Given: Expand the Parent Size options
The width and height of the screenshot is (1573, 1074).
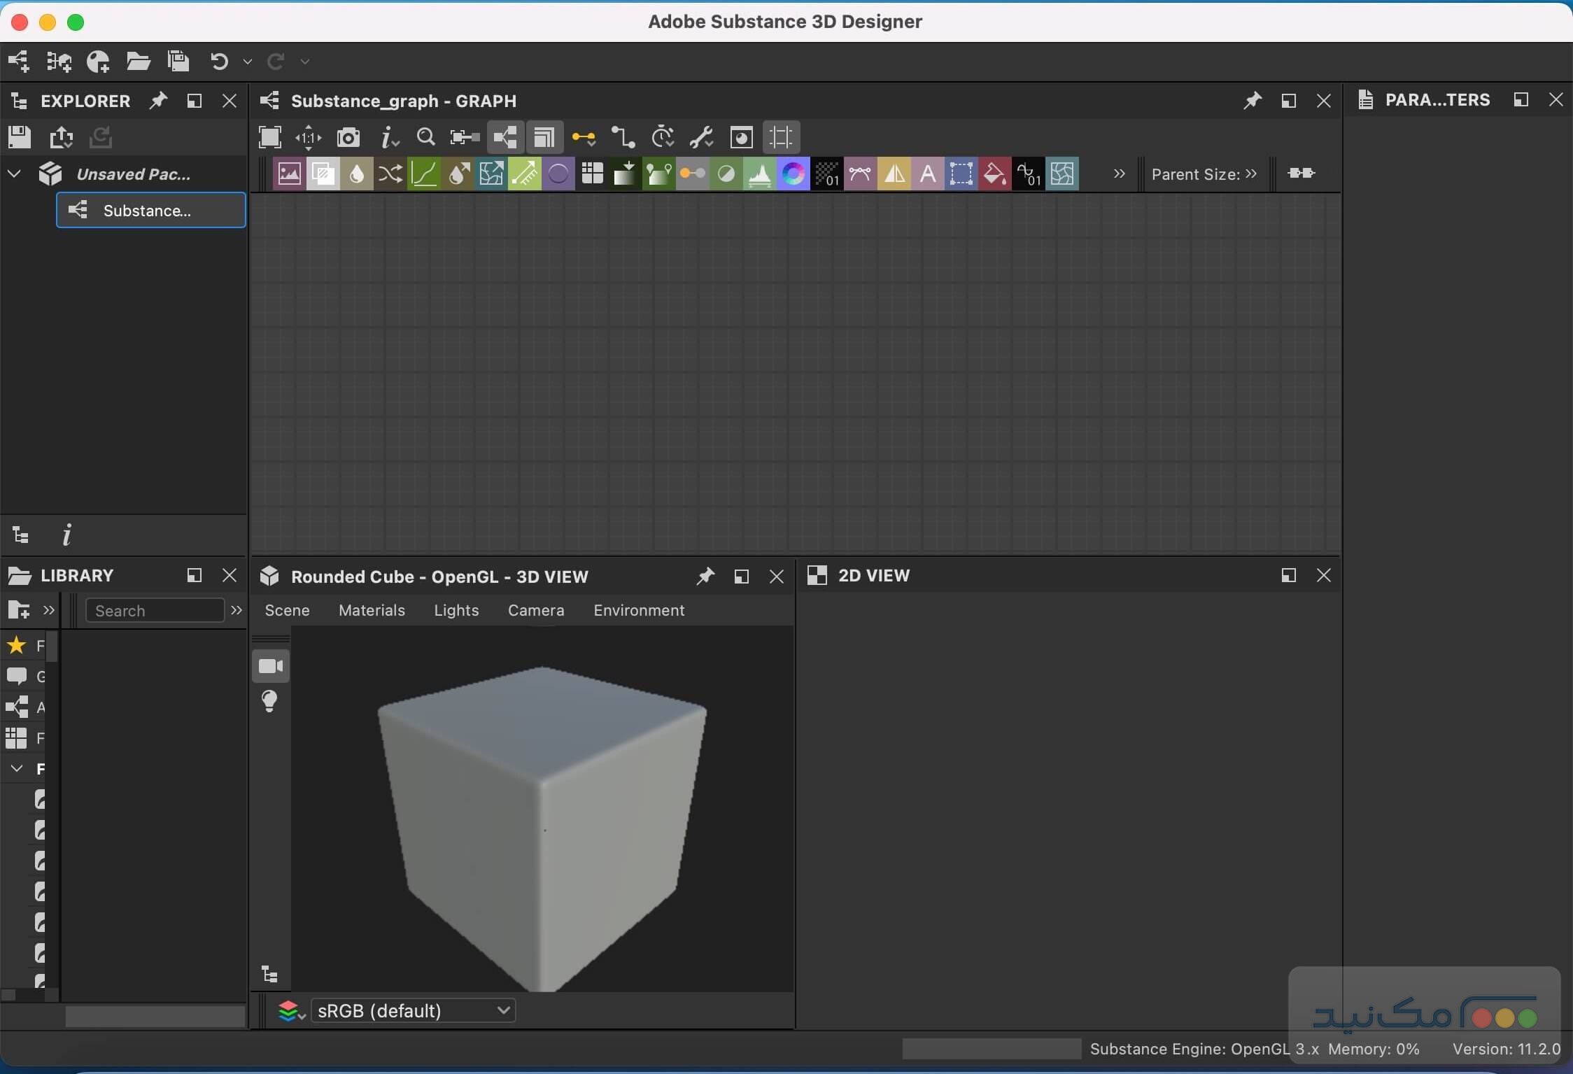Looking at the screenshot, I should [x=1252, y=174].
